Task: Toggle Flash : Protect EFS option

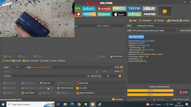Action: click(x=31, y=61)
